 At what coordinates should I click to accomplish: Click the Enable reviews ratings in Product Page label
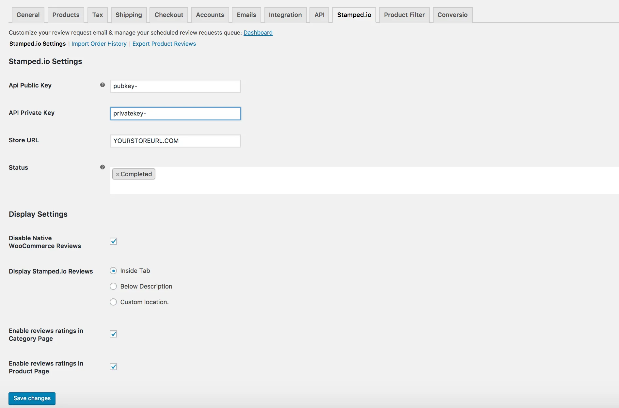click(46, 367)
